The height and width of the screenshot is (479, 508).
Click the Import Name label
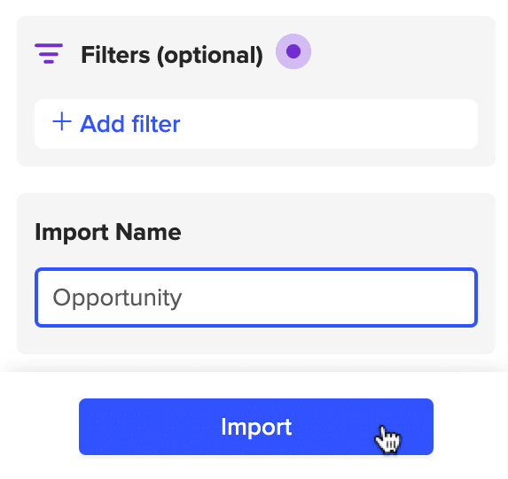tap(108, 232)
